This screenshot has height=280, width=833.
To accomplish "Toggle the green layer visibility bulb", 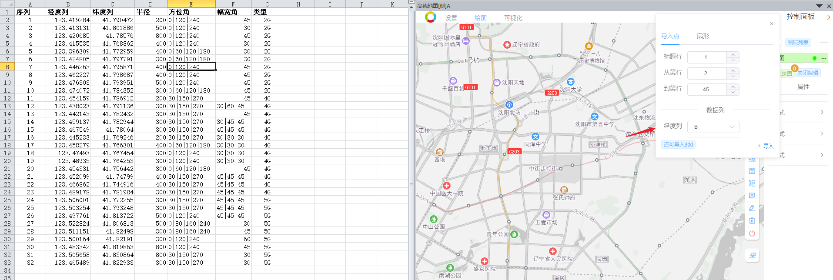I will pyautogui.click(x=815, y=58).
